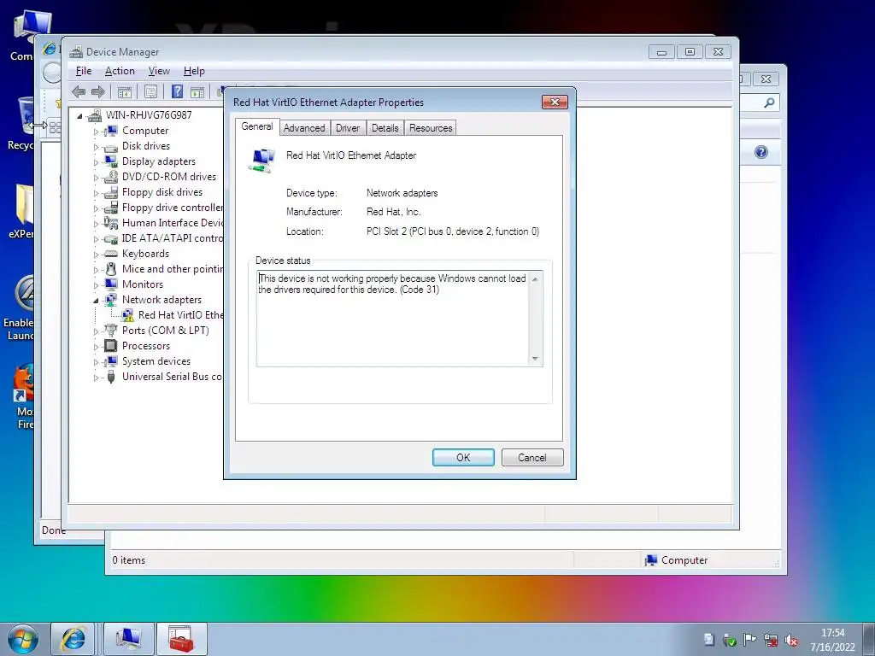
Task: Click the network disconnected tray icon
Action: (771, 640)
